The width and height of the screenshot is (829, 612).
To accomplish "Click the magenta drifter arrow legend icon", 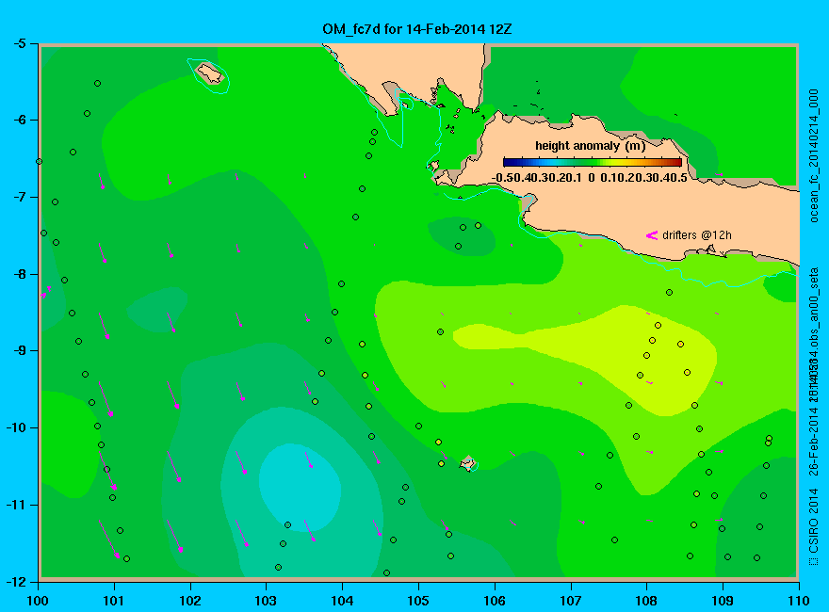I will 651,235.
